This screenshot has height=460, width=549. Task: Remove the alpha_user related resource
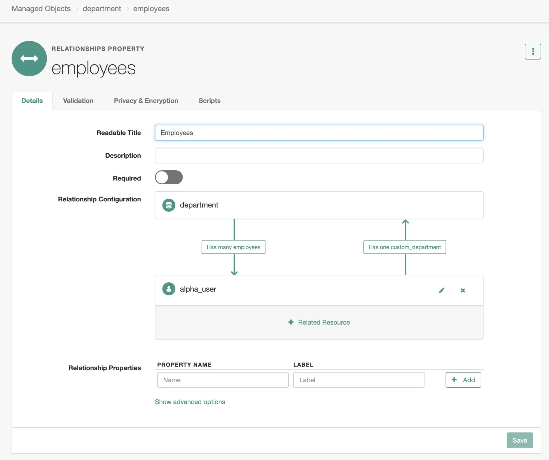[462, 290]
